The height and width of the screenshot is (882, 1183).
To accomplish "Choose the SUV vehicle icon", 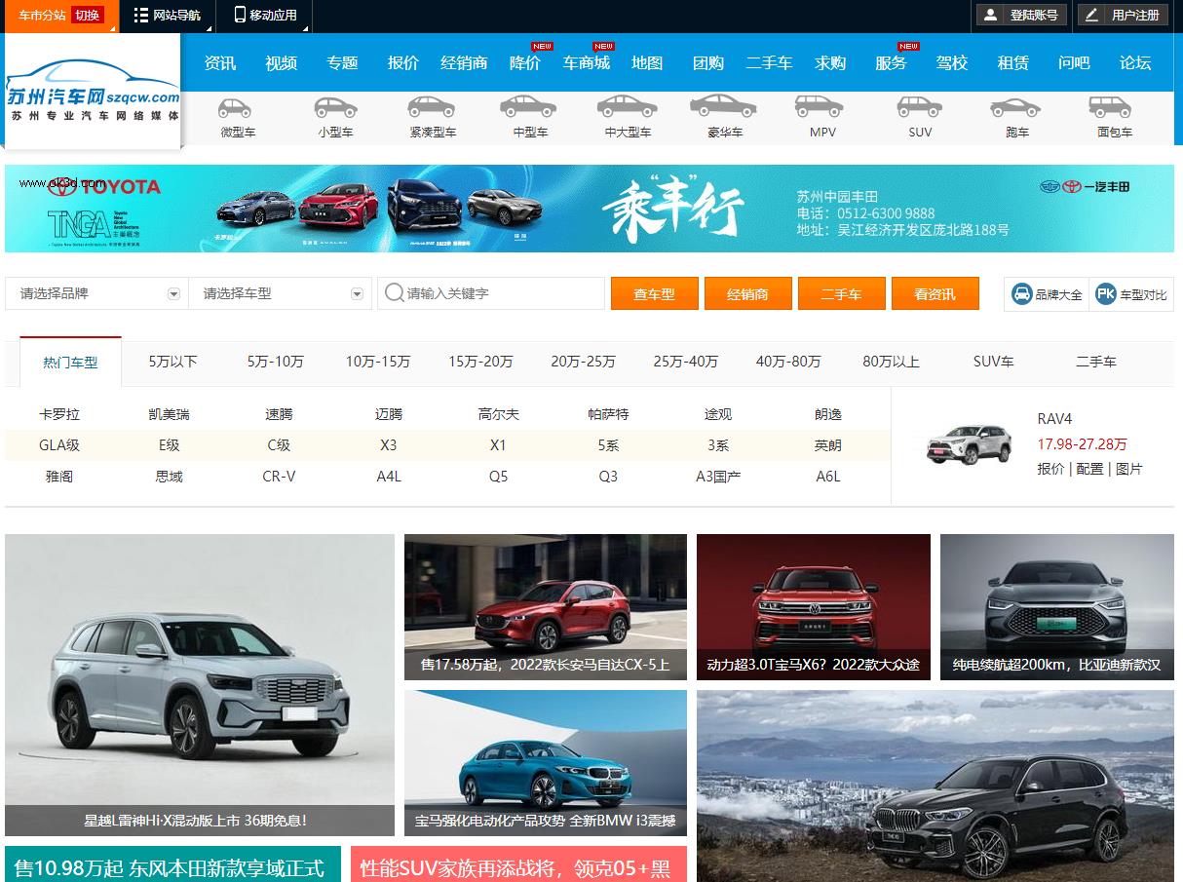I will tap(920, 107).
